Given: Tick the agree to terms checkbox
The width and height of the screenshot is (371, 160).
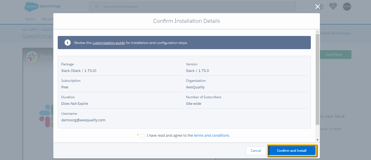Looking at the screenshot, I should click(x=142, y=136).
